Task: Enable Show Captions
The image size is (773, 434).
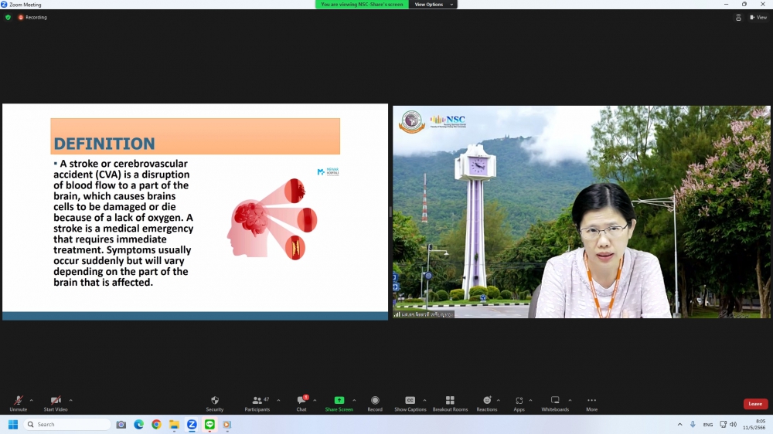Action: tap(410, 403)
